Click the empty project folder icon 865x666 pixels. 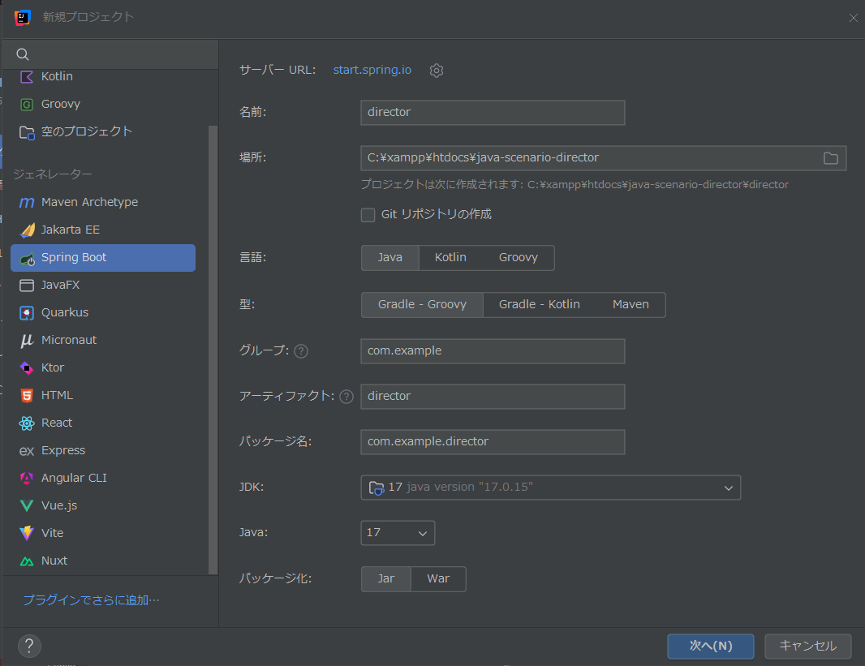pyautogui.click(x=27, y=132)
